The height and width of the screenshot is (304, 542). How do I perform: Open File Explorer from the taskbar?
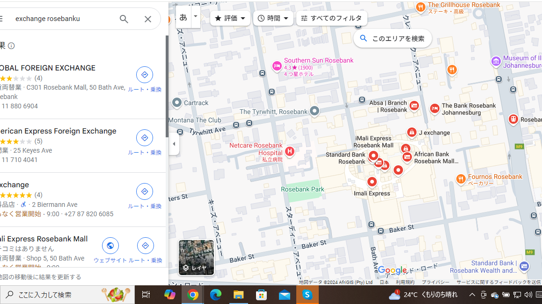pyautogui.click(x=238, y=295)
